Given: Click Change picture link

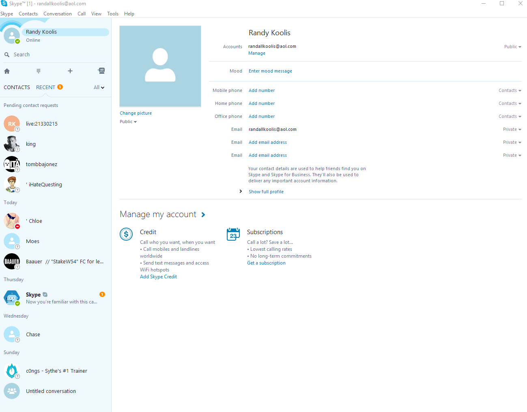Looking at the screenshot, I should (136, 113).
